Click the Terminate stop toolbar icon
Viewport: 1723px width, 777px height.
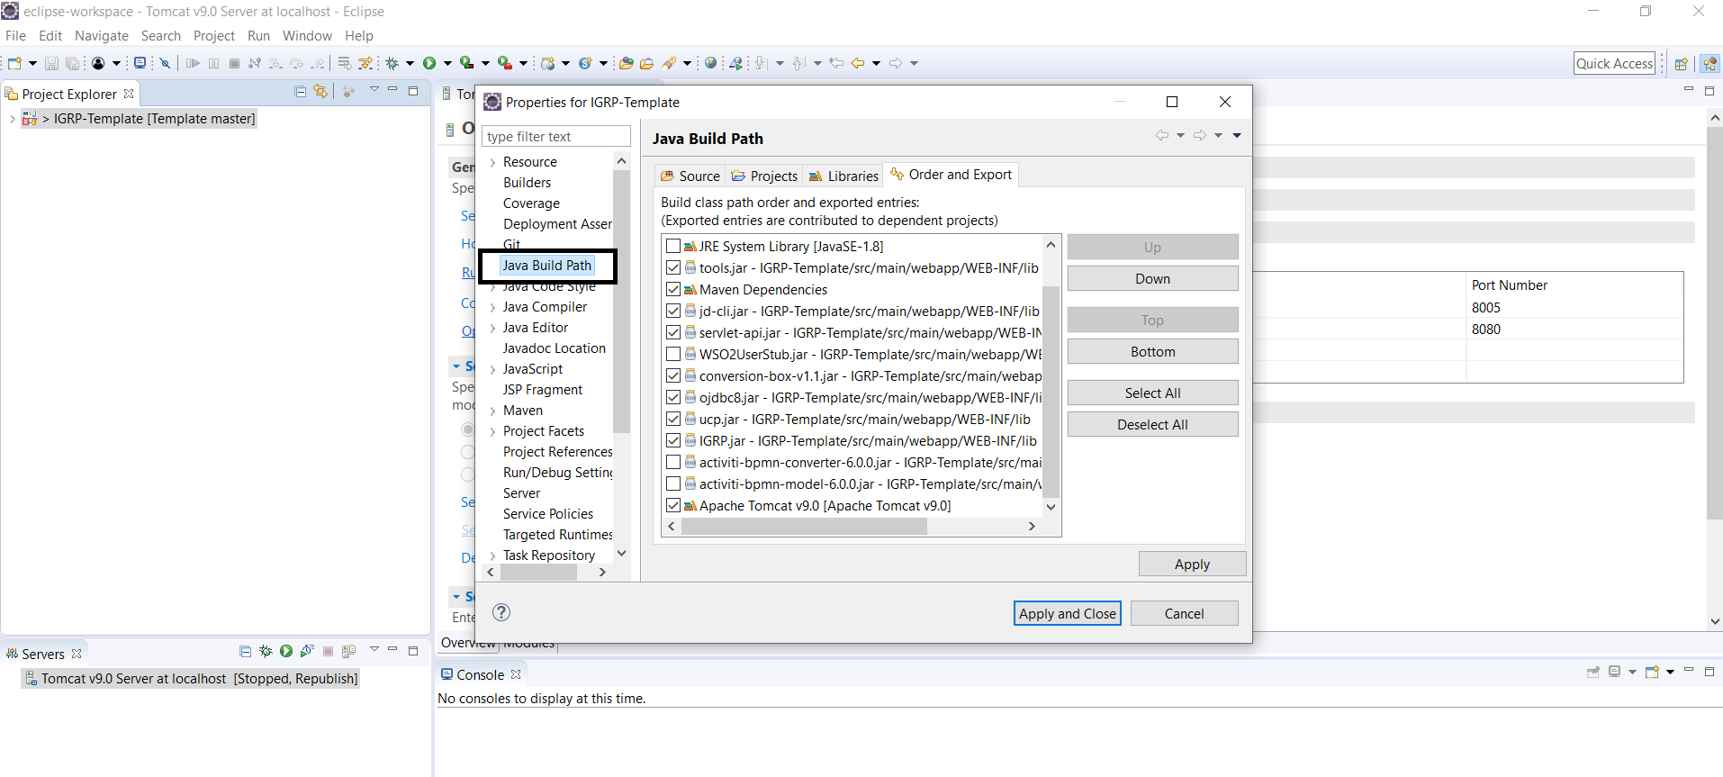click(x=234, y=63)
